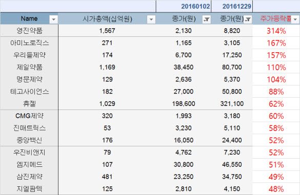Select the 4,150 closing price cell
The width and height of the screenshot is (300, 195).
pos(232,189)
